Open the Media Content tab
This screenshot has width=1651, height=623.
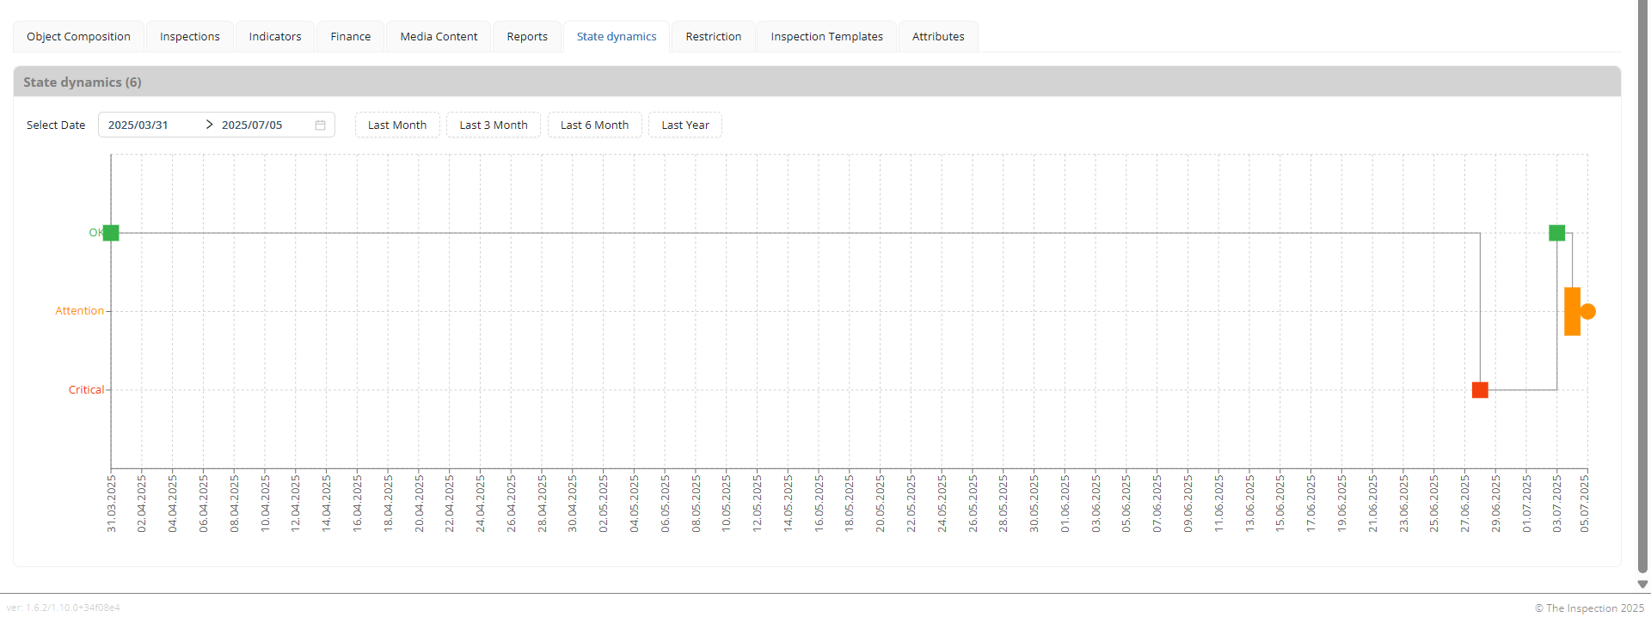[439, 37]
